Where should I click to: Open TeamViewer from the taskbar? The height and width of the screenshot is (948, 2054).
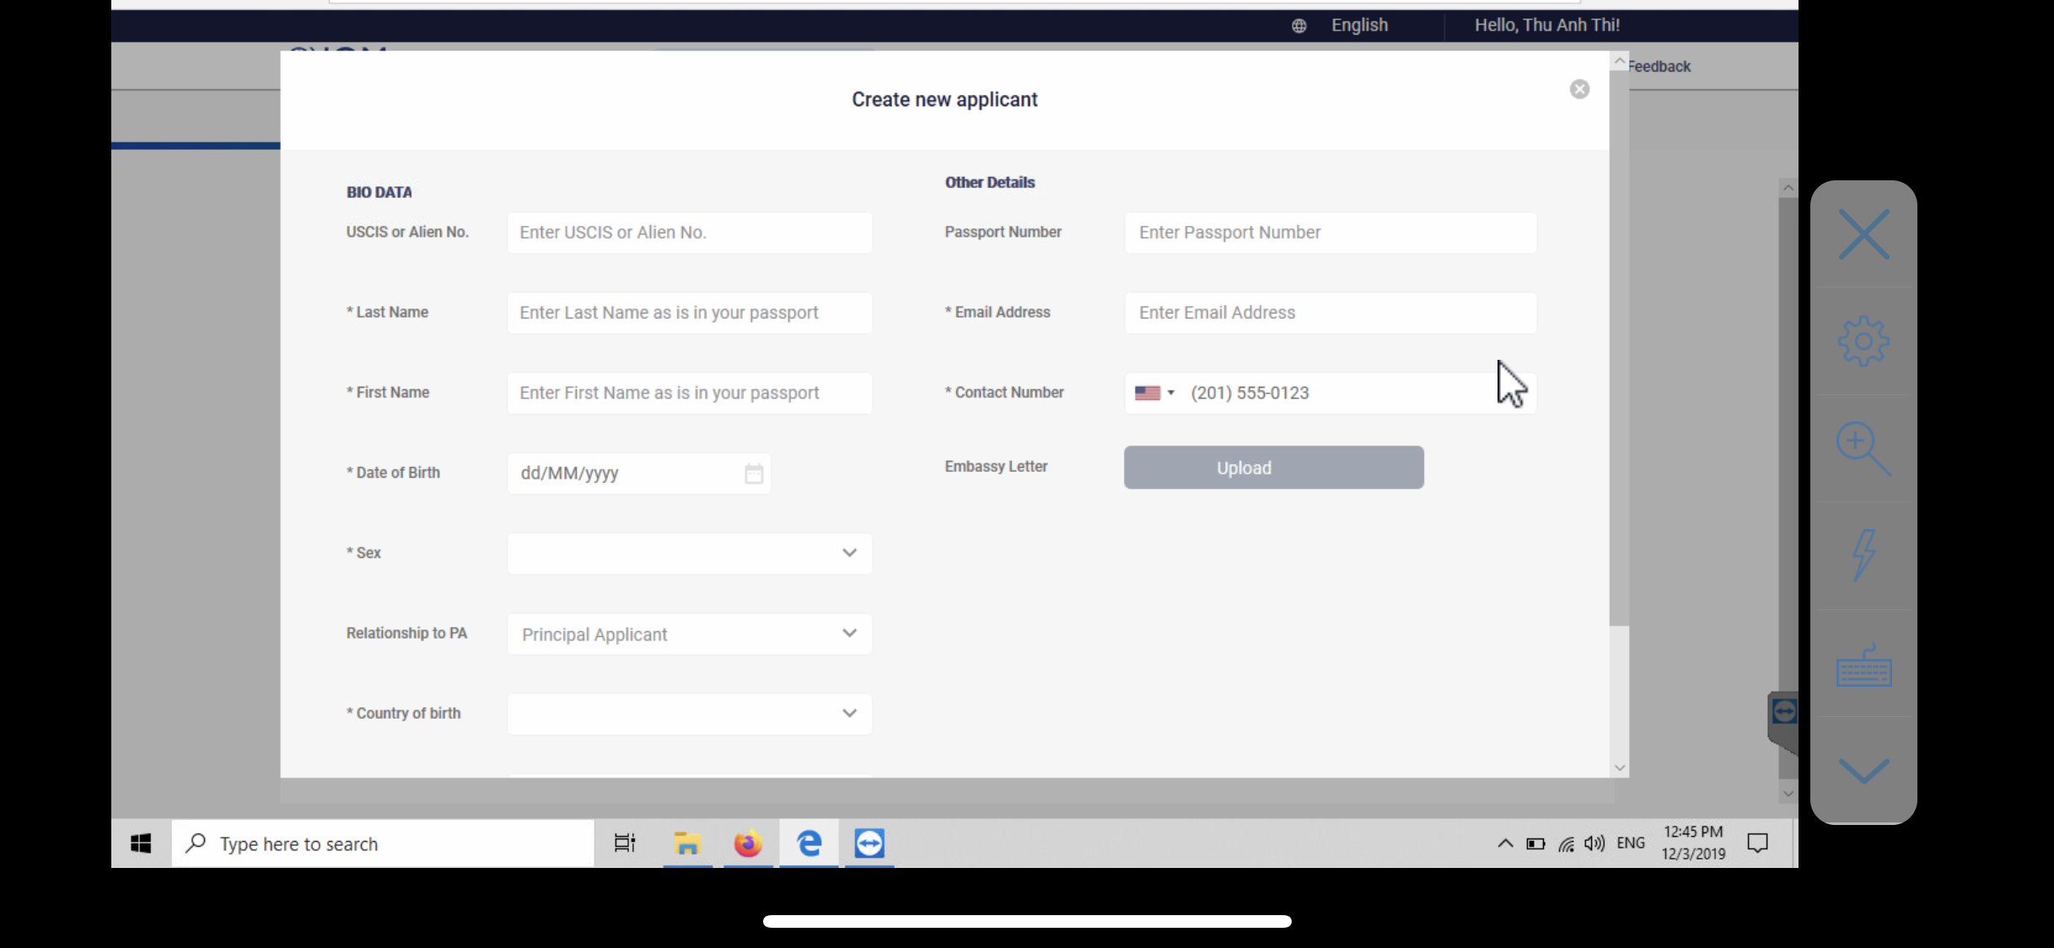(x=869, y=844)
